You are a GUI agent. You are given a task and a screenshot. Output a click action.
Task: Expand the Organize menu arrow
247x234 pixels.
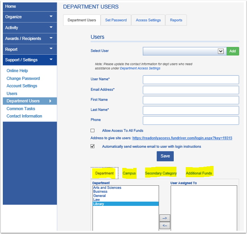(51, 17)
